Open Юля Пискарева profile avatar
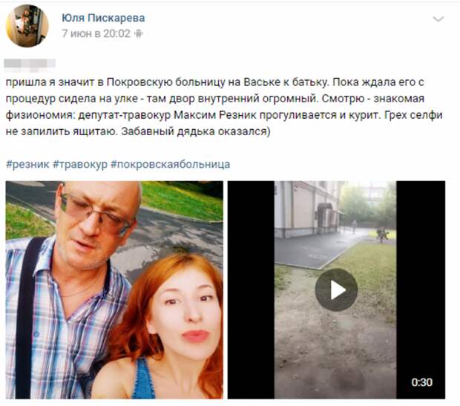The image size is (460, 406). pos(27,26)
